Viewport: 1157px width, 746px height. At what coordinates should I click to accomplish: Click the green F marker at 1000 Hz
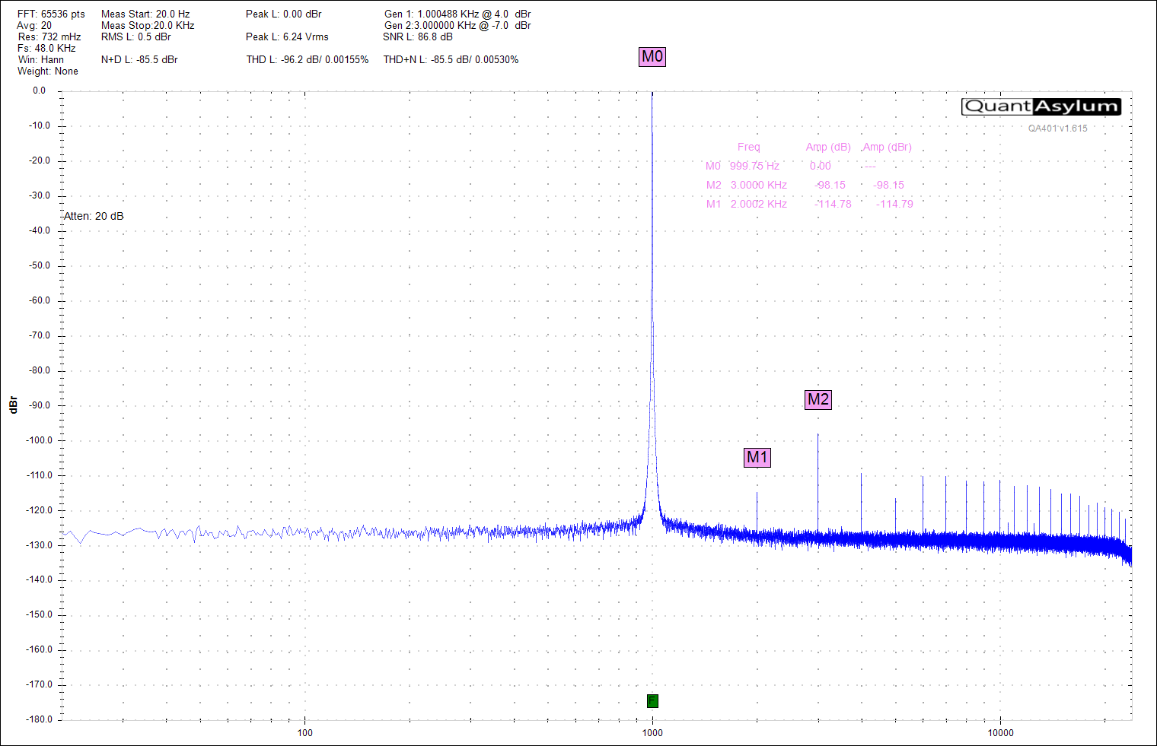652,700
